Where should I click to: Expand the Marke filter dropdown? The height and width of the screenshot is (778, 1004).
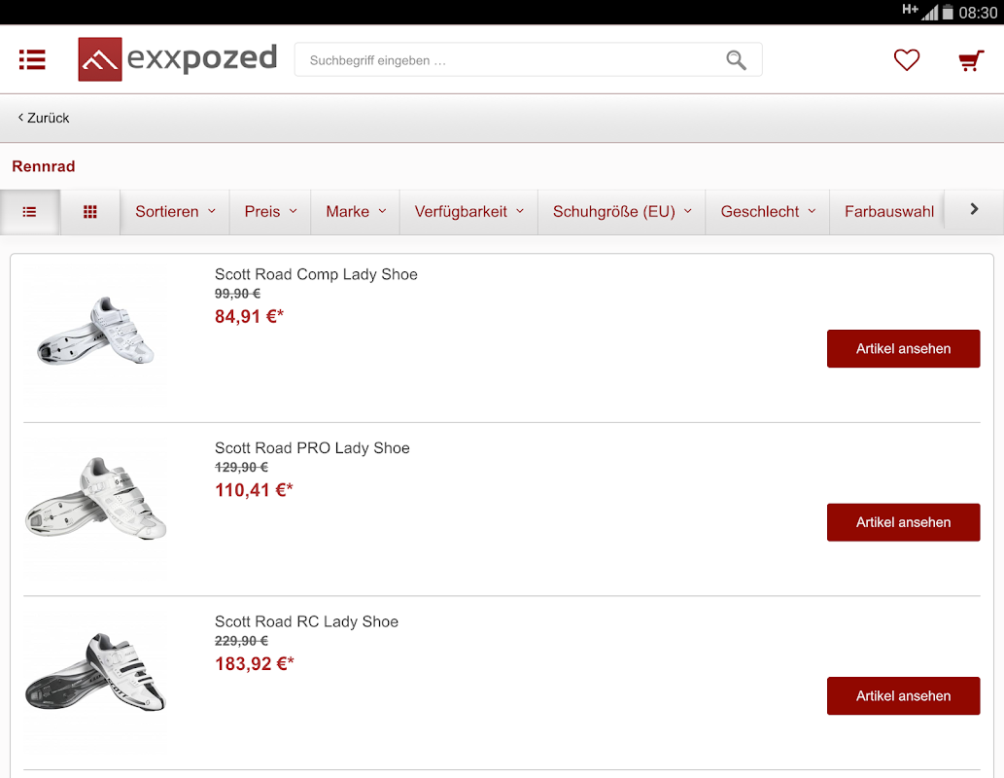(355, 212)
